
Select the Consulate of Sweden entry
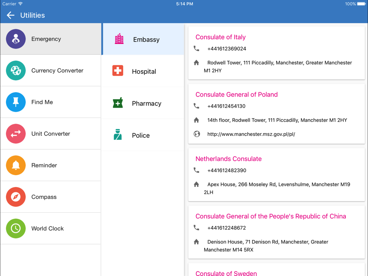pos(226,273)
